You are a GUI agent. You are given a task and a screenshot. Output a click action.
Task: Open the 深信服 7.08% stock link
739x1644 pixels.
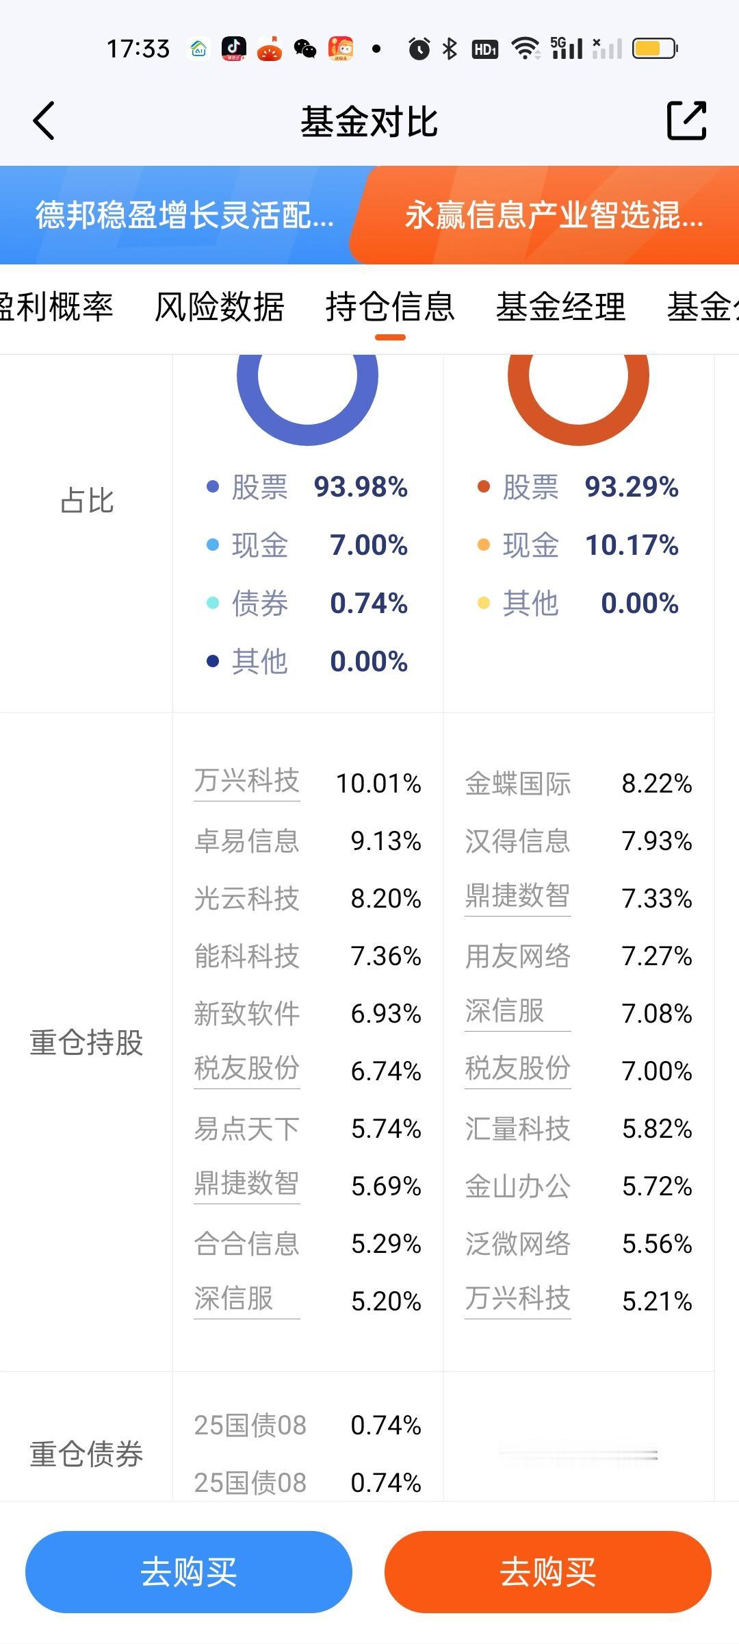coord(505,1012)
